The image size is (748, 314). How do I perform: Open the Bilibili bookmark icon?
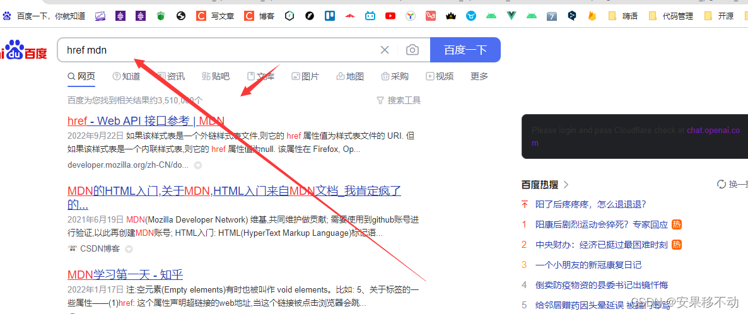370,16
